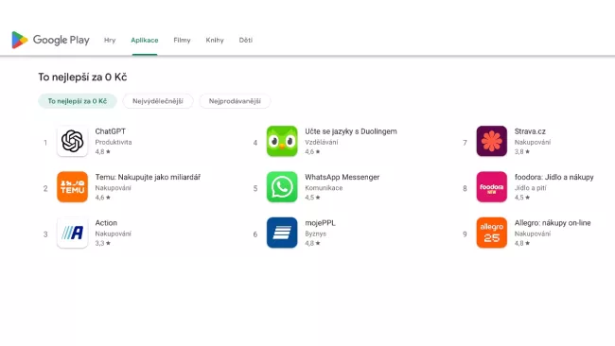Open the WhatsApp Messenger title

point(342,177)
